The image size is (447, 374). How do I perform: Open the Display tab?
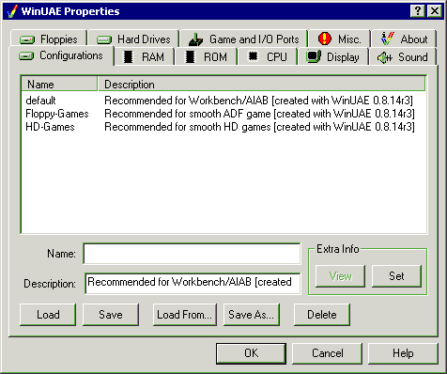click(333, 57)
